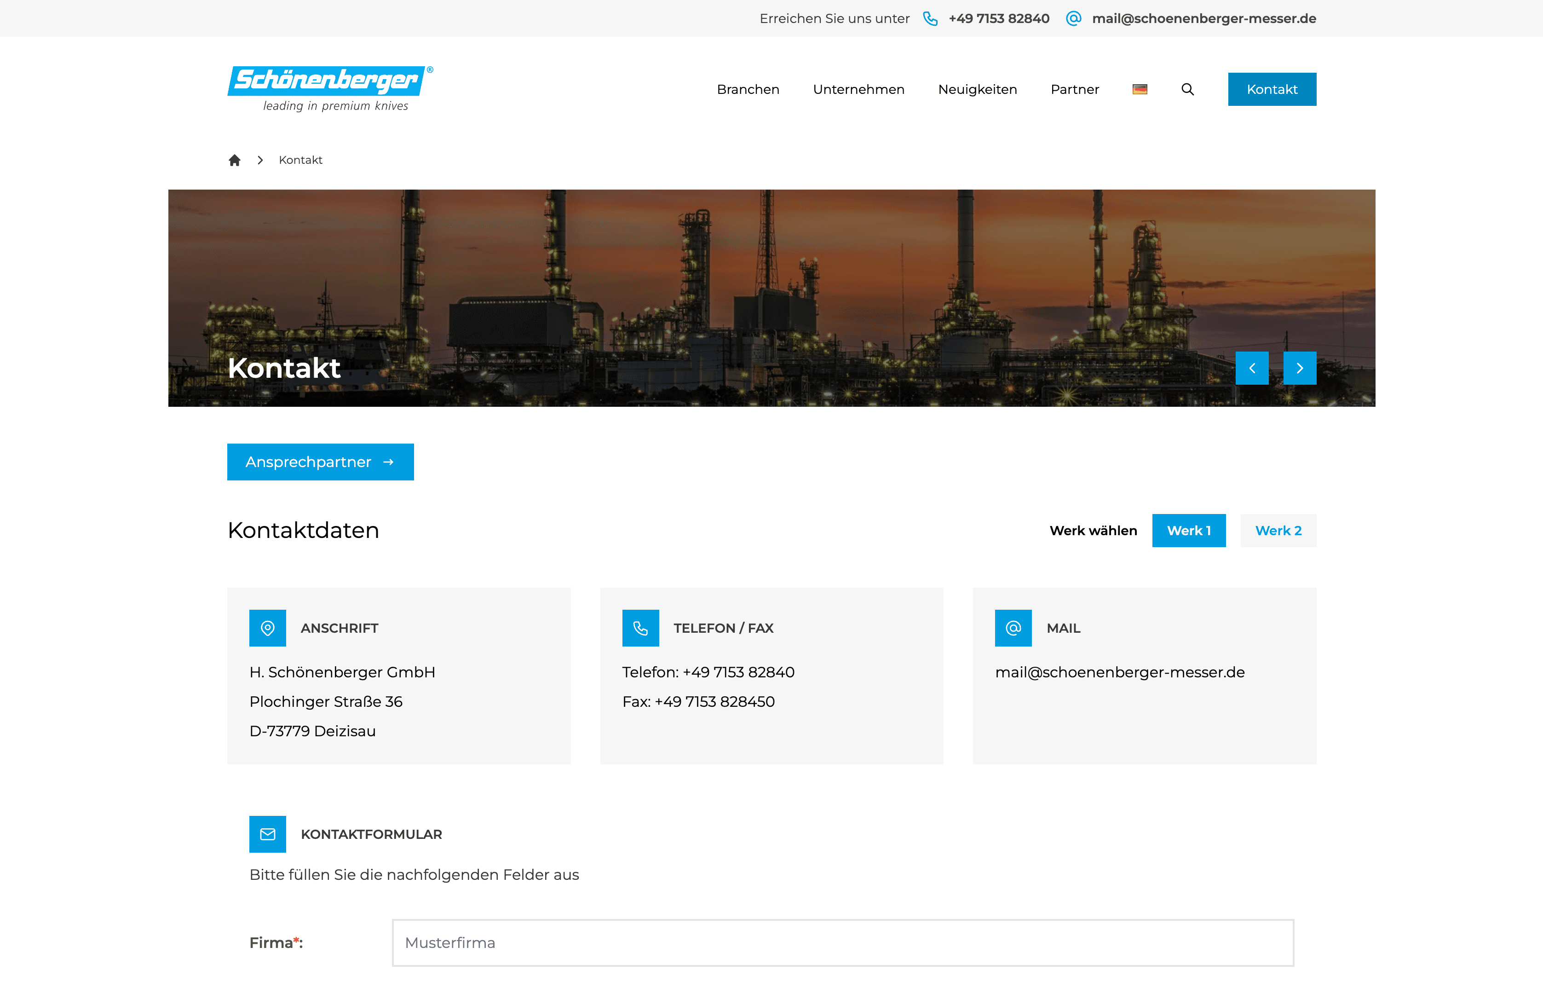Screen dimensions: 1543x982
Task: Click the Mail @ card icon
Action: point(1013,628)
